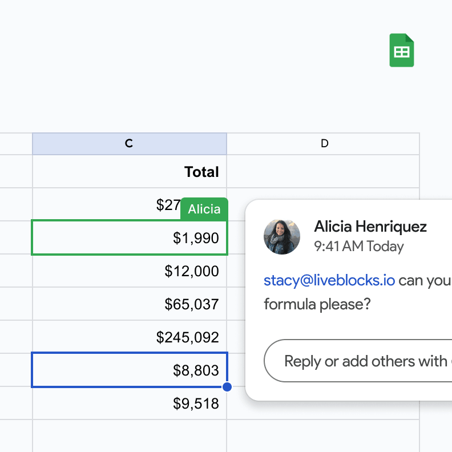The width and height of the screenshot is (452, 452).
Task: Click Alicia Henriquez's avatar photo
Action: click(281, 237)
